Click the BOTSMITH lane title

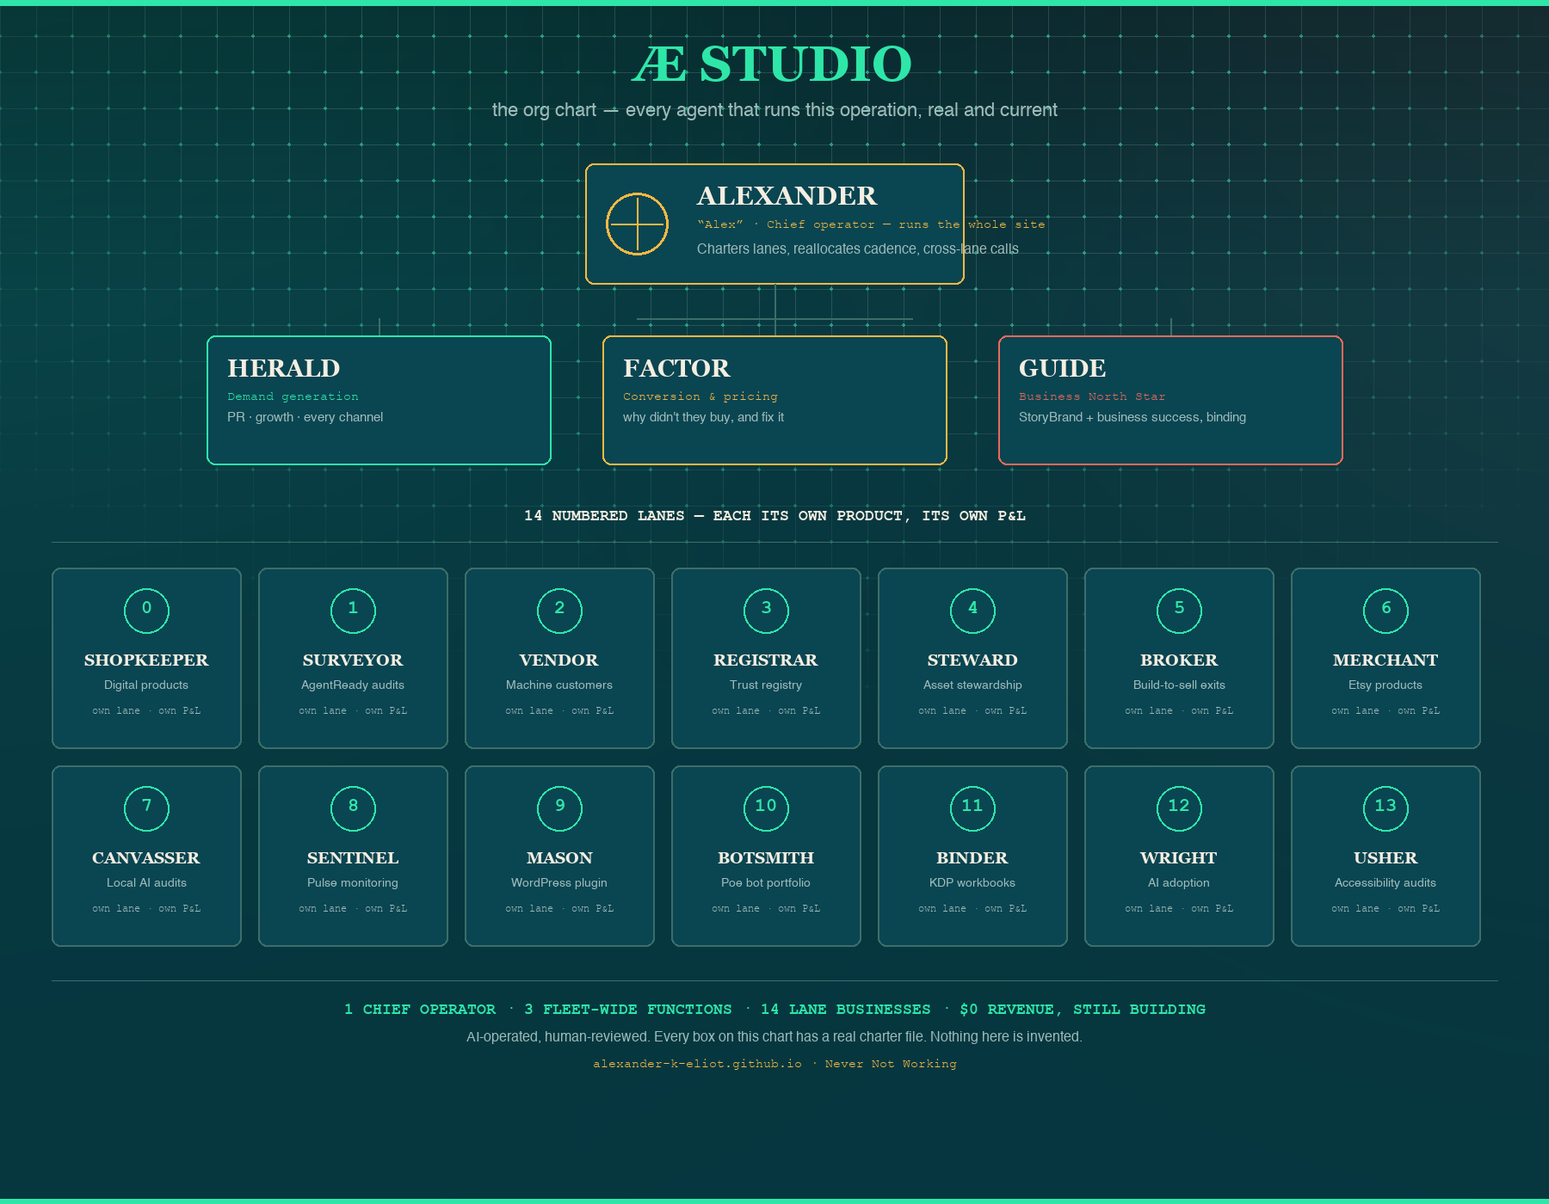click(766, 857)
